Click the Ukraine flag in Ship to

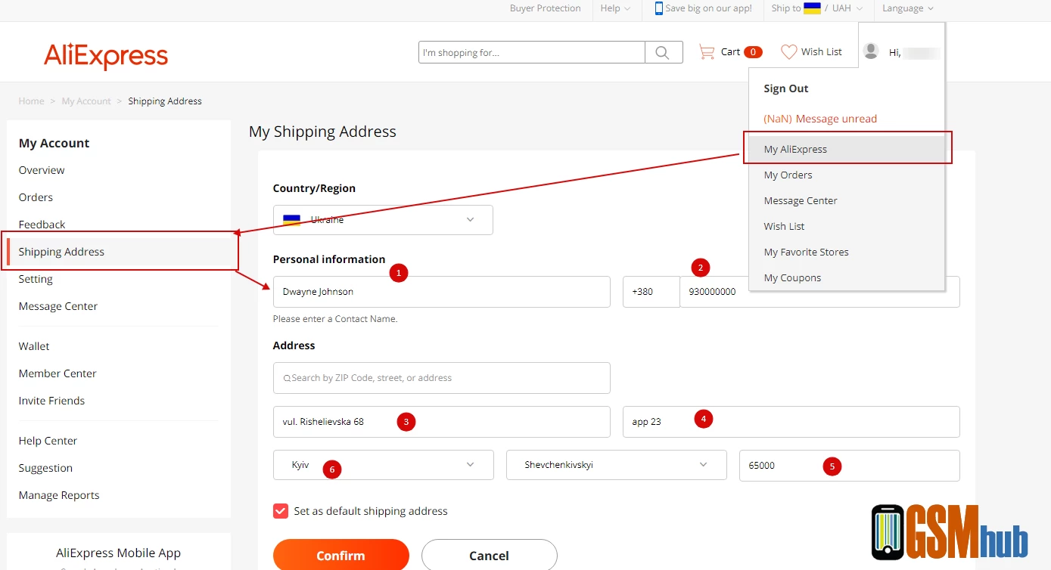pos(812,8)
